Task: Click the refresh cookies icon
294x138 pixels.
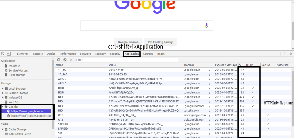Action: 59,60
